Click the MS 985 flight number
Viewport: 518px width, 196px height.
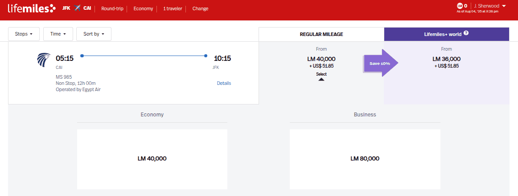point(64,77)
